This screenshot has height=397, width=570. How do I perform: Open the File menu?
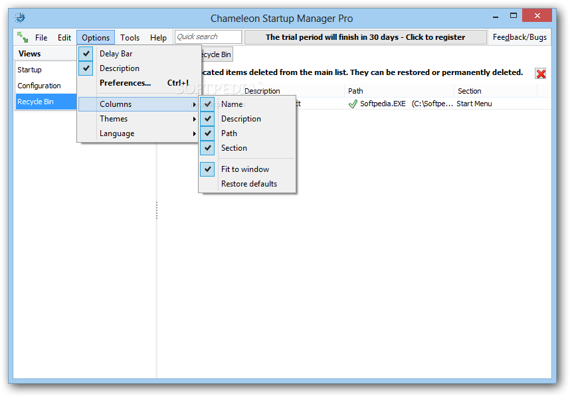(41, 37)
